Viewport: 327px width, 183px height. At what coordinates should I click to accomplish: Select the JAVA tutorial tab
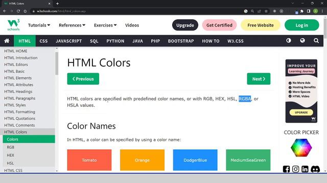(x=137, y=41)
